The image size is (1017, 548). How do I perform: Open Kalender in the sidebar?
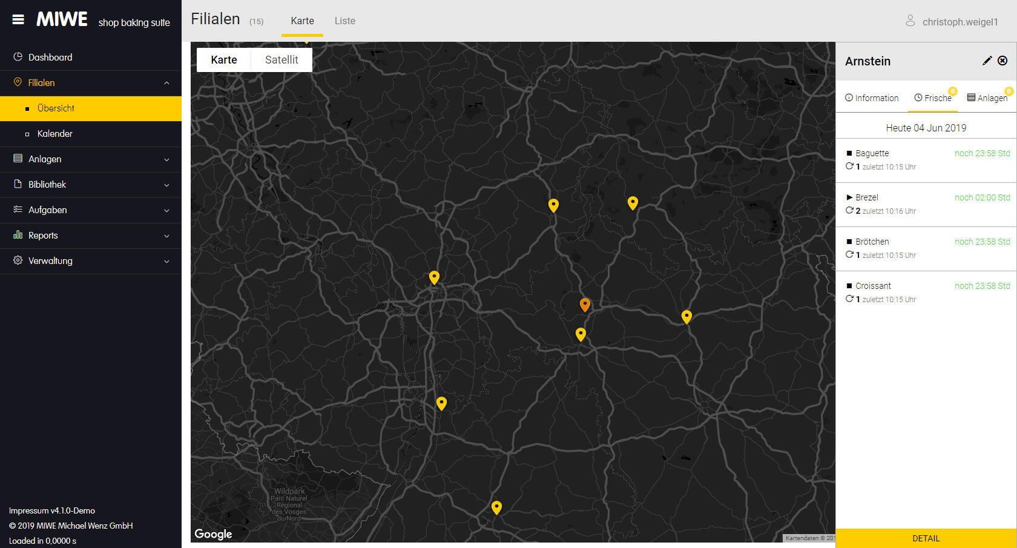click(x=55, y=134)
